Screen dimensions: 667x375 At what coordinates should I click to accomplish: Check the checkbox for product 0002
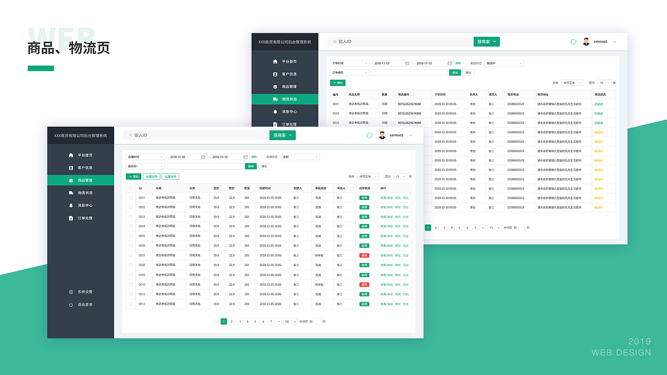(131, 207)
